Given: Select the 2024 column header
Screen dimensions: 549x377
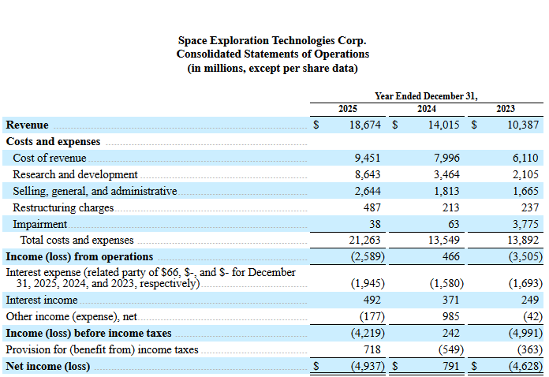Looking at the screenshot, I should coord(427,109).
